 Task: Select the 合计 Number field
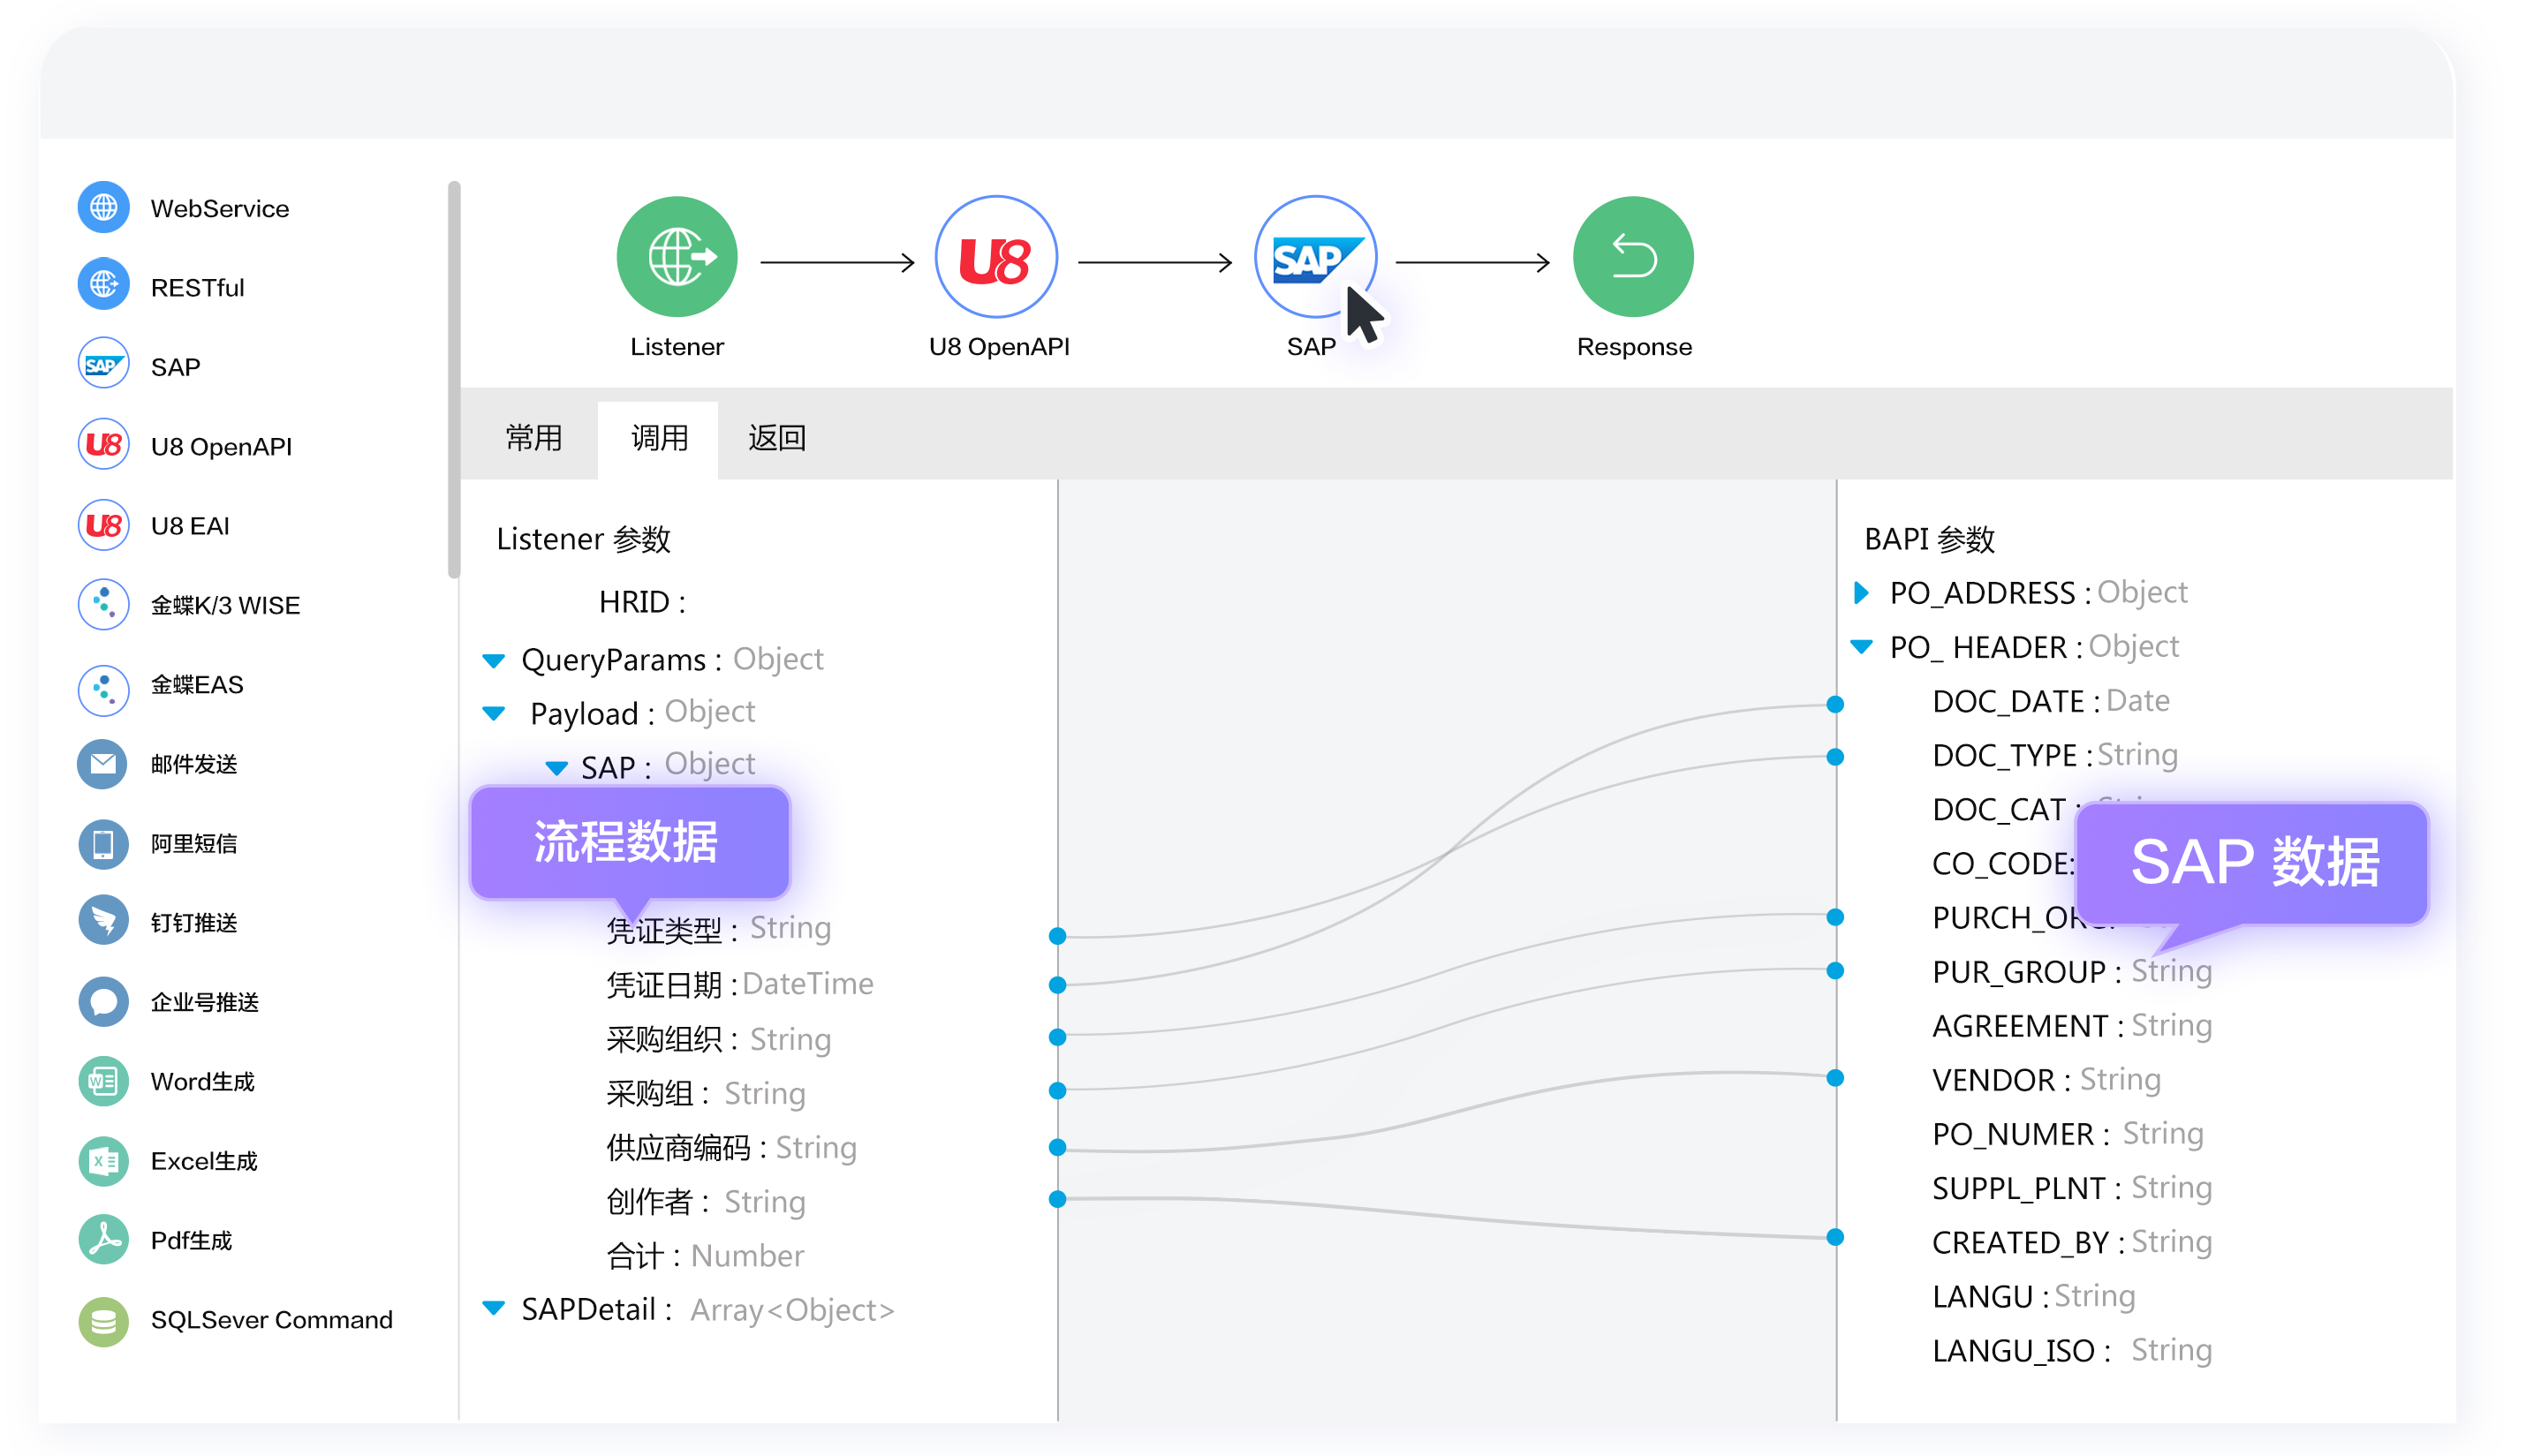coord(704,1255)
